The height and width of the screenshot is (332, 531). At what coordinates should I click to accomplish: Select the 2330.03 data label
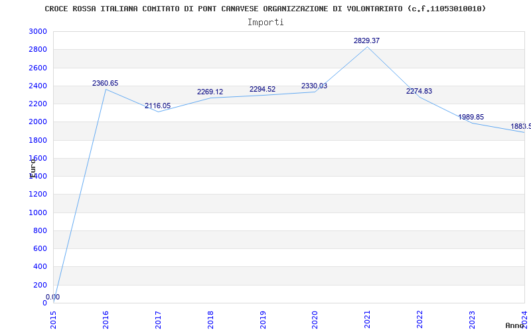pos(314,86)
